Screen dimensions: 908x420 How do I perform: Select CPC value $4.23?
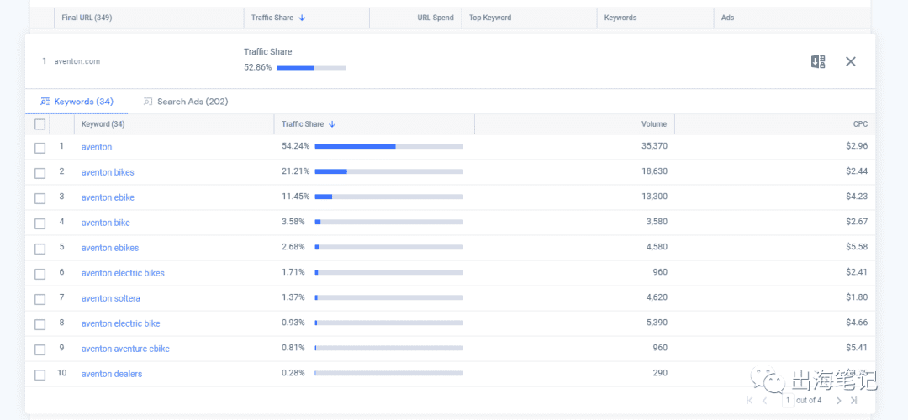pos(857,196)
